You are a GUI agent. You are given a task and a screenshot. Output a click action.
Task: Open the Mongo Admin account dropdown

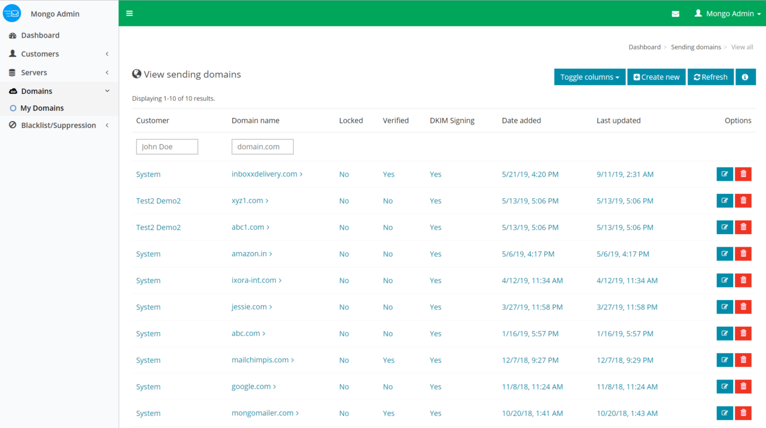tap(726, 13)
